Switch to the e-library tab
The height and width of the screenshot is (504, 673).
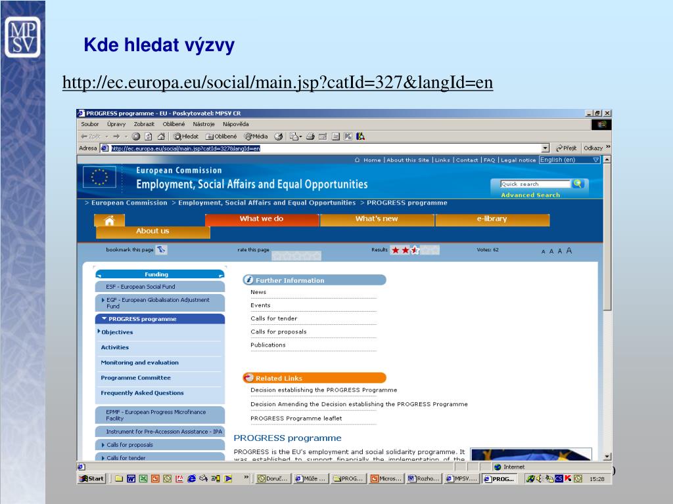[x=492, y=219]
